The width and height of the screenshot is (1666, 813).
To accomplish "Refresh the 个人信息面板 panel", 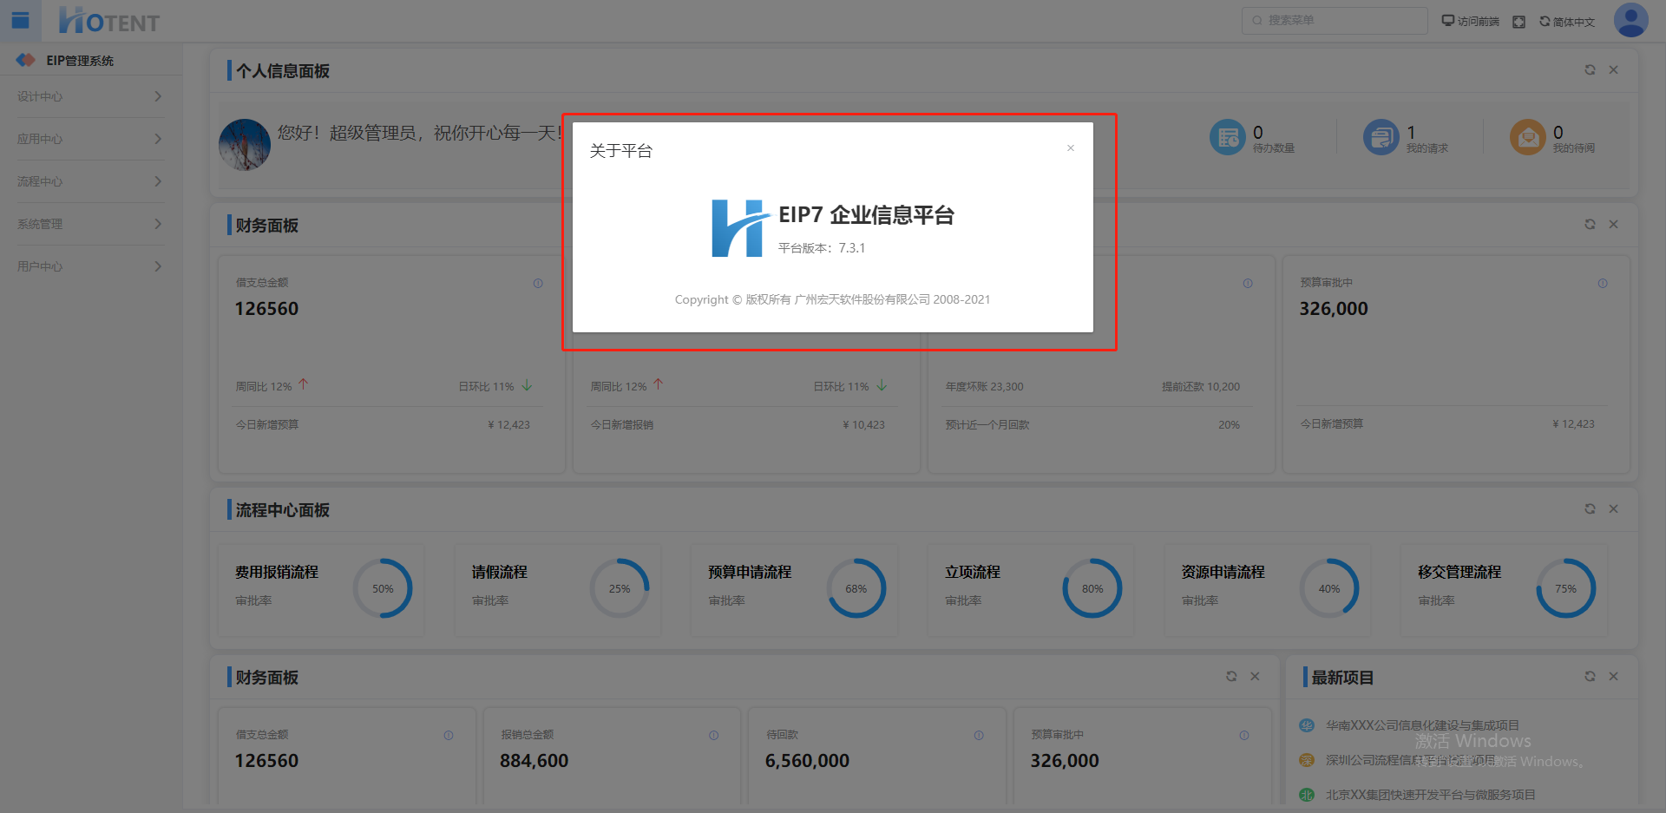I will coord(1590,70).
